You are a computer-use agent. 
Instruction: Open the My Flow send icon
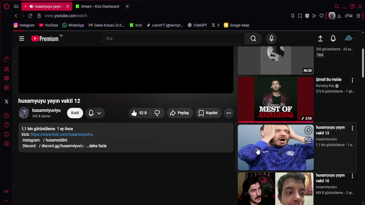pyautogui.click(x=314, y=16)
